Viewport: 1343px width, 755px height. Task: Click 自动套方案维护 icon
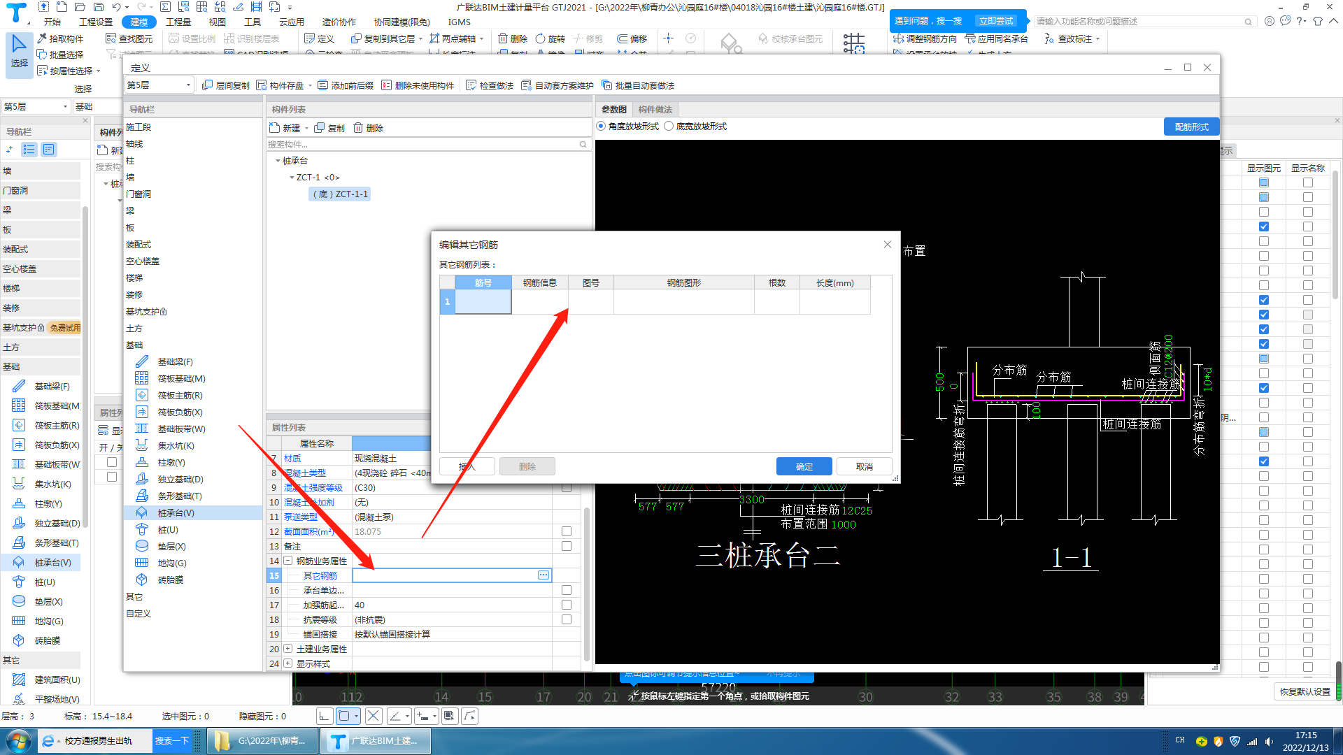(x=526, y=85)
